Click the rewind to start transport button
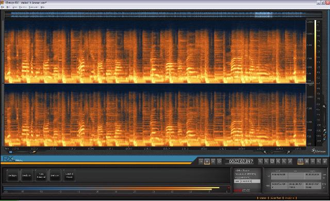Image resolution: width=330 pixels, height=201 pixels. pyautogui.click(x=201, y=161)
